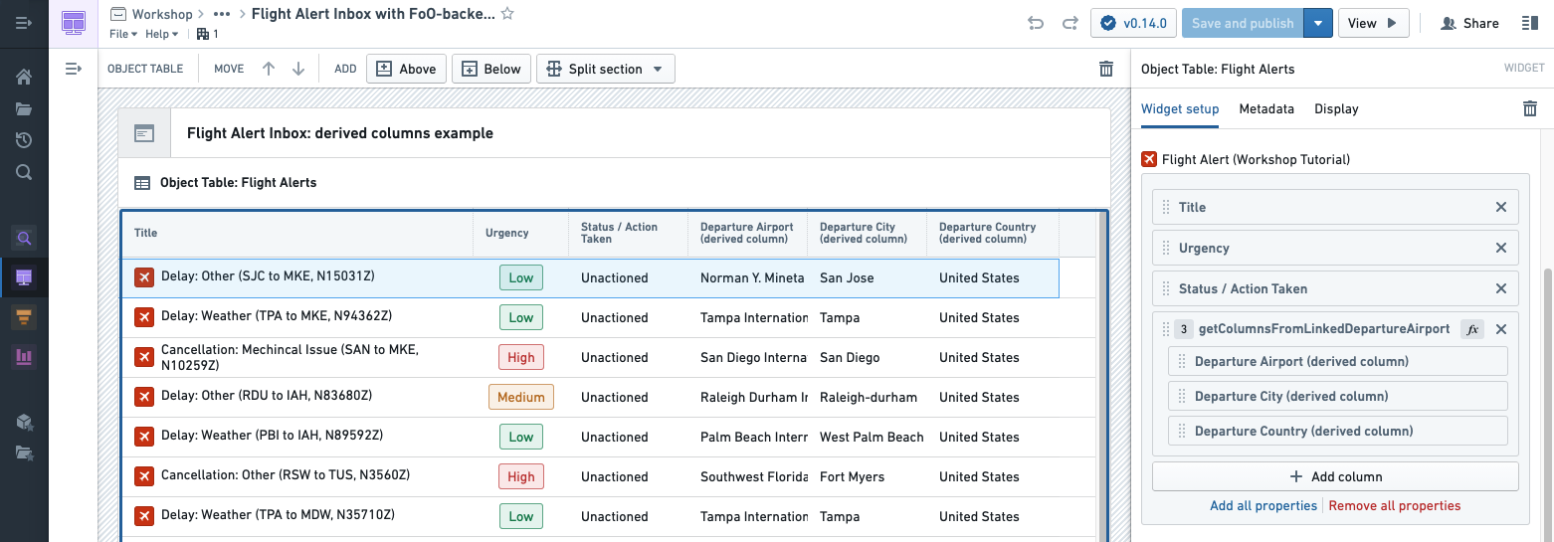
Task: Click Add all properties link
Action: 1263,505
